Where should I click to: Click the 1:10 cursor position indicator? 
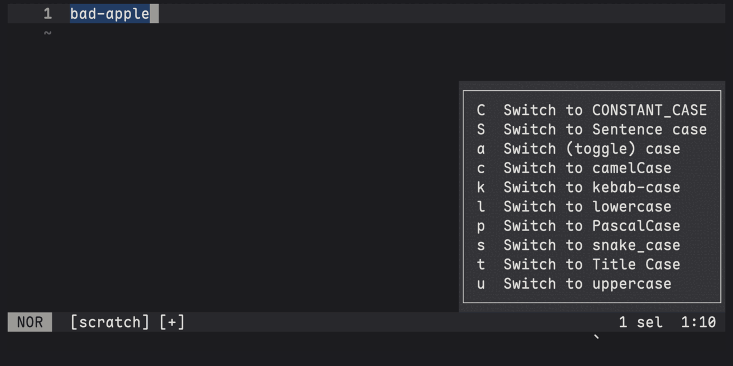point(698,322)
